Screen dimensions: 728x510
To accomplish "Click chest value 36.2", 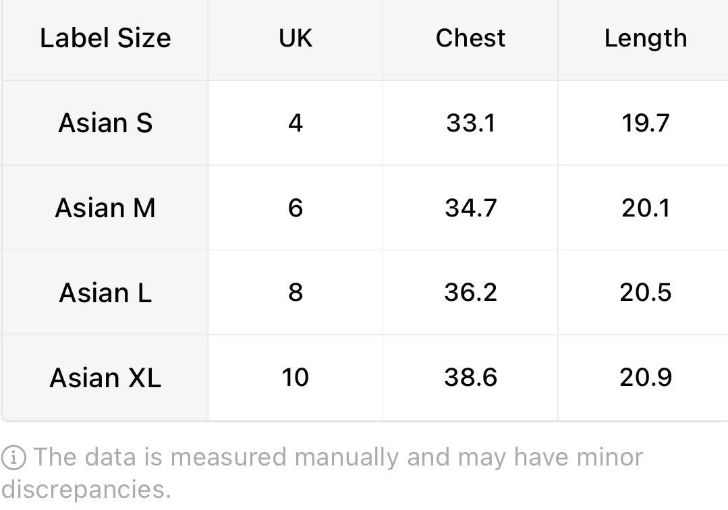I will [x=470, y=293].
